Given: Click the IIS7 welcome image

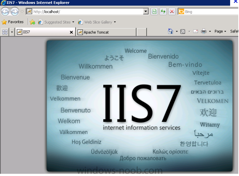Looking at the screenshot, I should 139,106.
